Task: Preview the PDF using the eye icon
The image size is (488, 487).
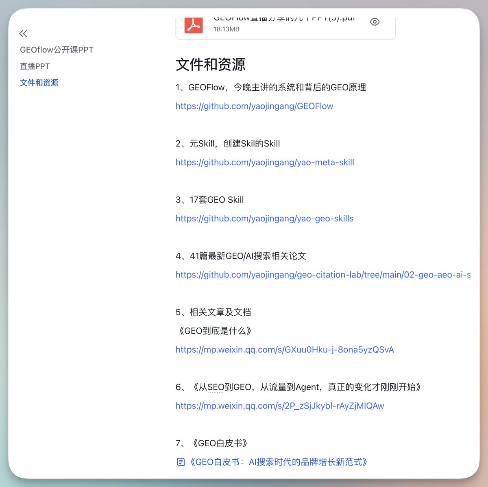Action: click(375, 22)
